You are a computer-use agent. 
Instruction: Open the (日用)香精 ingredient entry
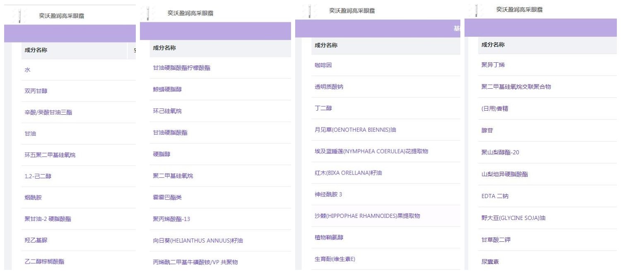click(x=495, y=109)
